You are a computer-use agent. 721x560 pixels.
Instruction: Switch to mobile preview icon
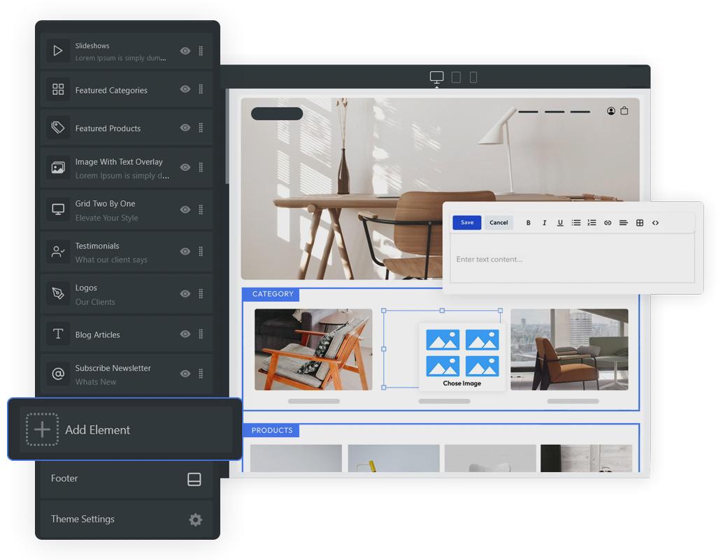point(473,78)
